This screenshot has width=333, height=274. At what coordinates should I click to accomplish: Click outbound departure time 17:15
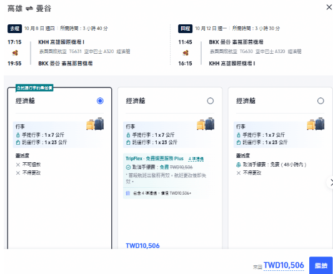point(14,42)
